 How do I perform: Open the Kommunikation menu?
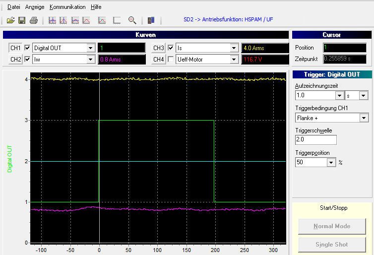pos(67,7)
